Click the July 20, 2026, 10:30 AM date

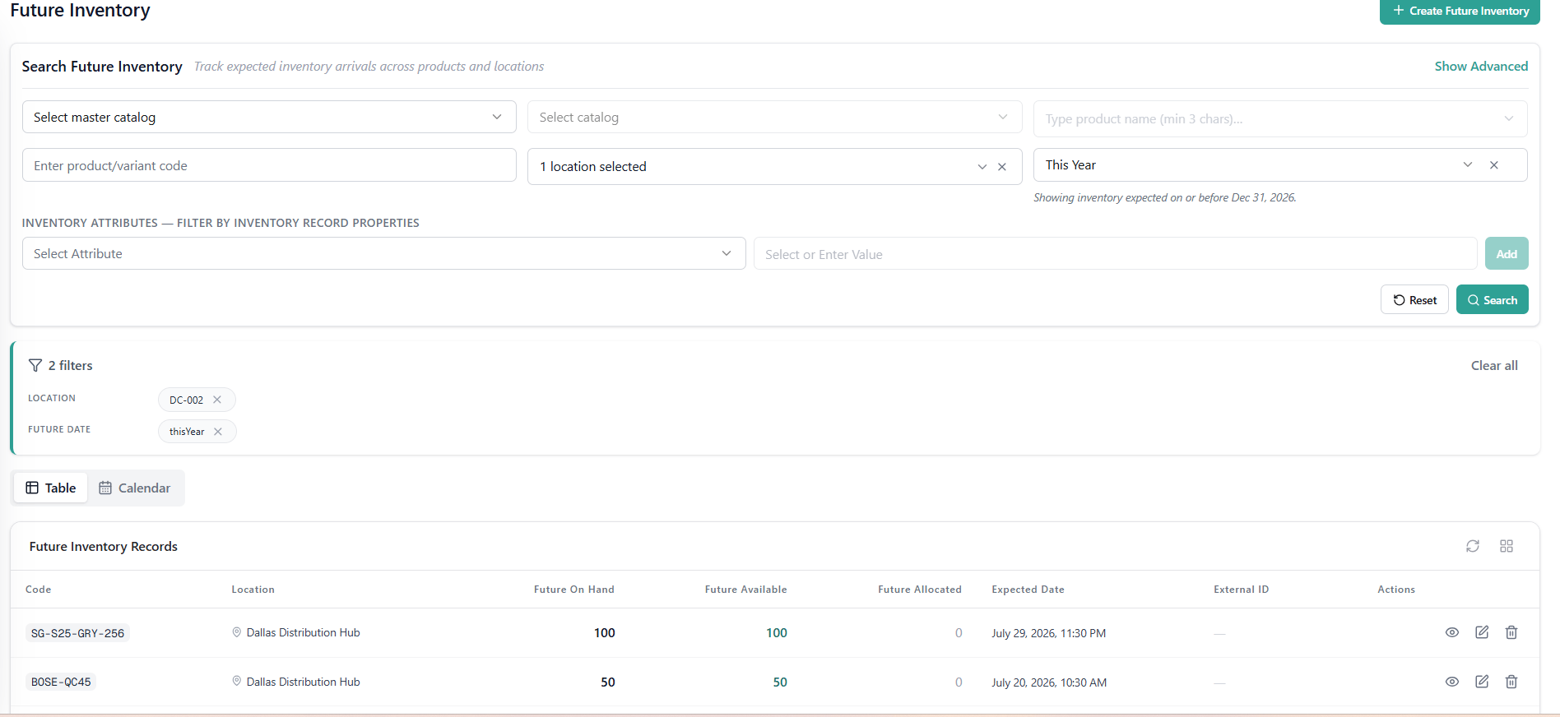coord(1049,682)
